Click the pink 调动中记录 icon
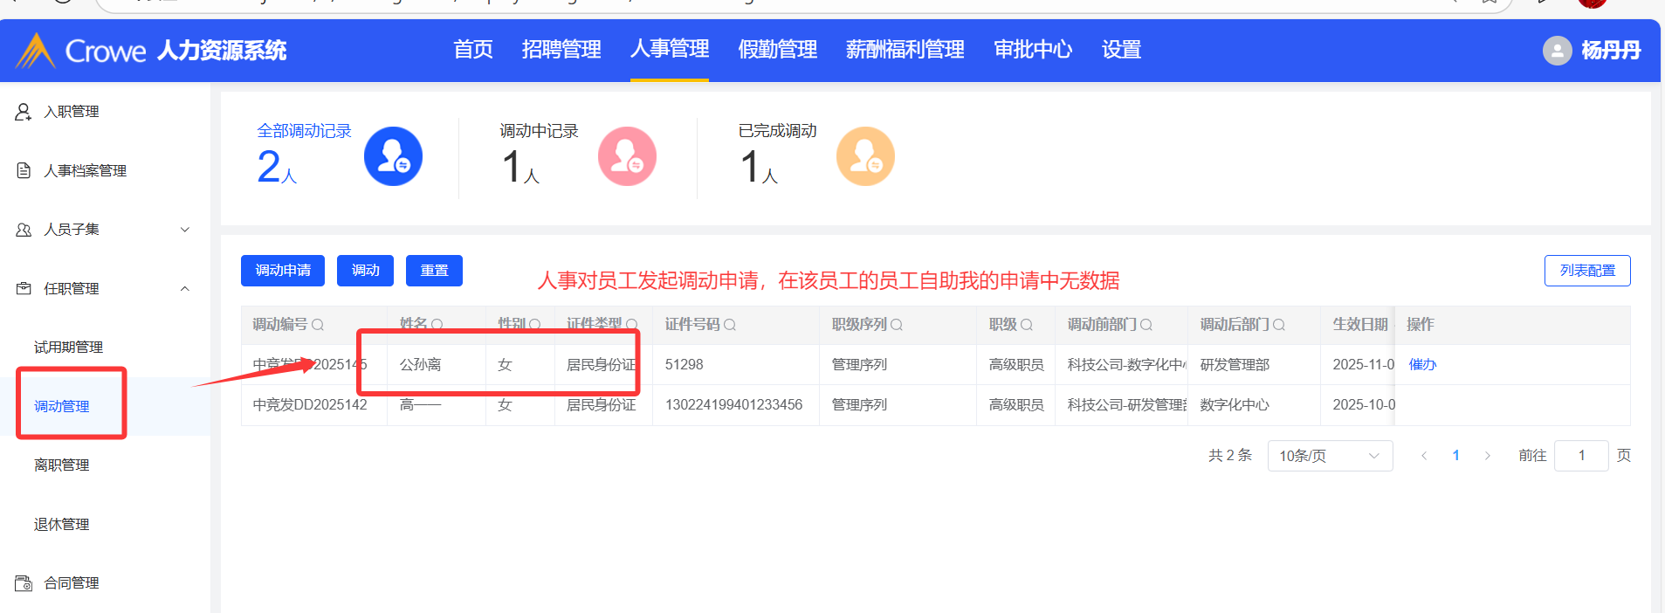The width and height of the screenshot is (1665, 613). (x=627, y=156)
